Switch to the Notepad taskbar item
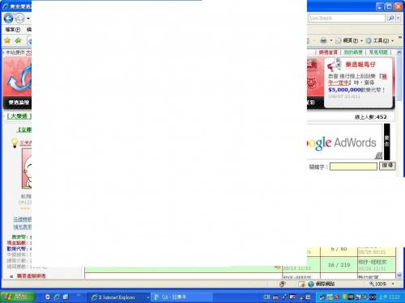 point(181,297)
